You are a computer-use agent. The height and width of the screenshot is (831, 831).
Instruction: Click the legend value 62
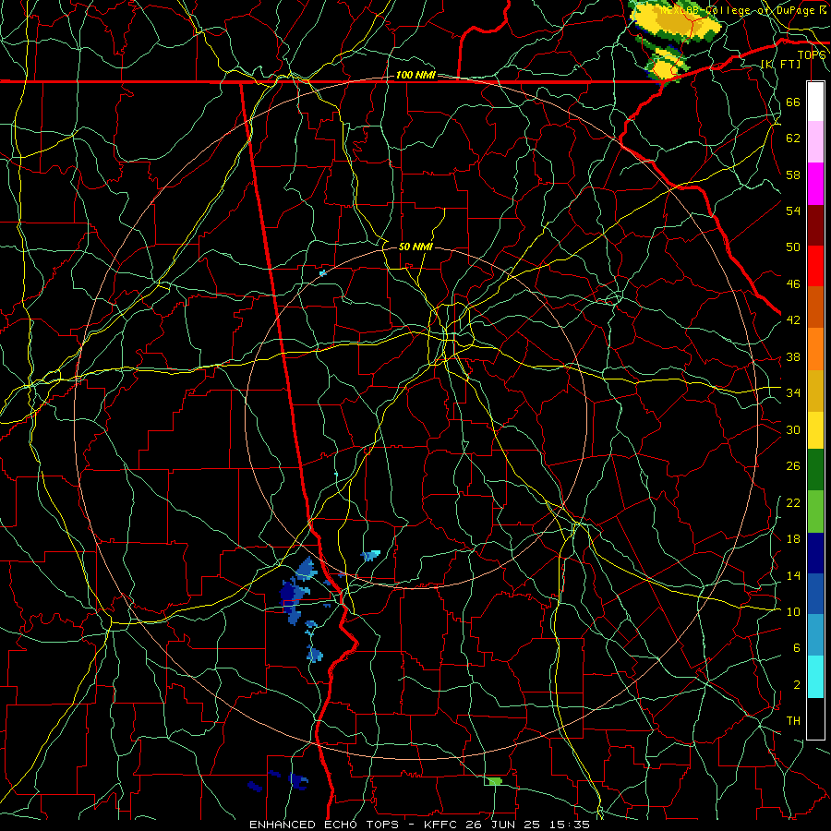click(793, 138)
